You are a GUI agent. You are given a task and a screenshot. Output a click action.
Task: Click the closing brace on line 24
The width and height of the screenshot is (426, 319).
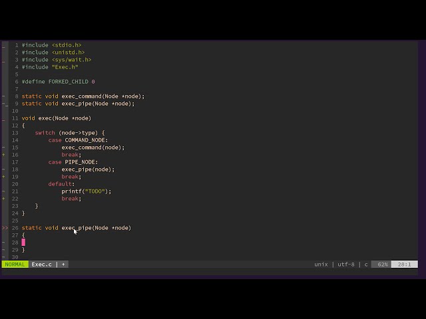point(23,213)
